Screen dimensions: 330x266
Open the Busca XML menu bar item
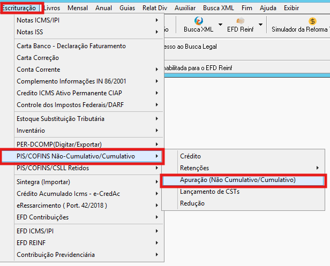point(218,8)
